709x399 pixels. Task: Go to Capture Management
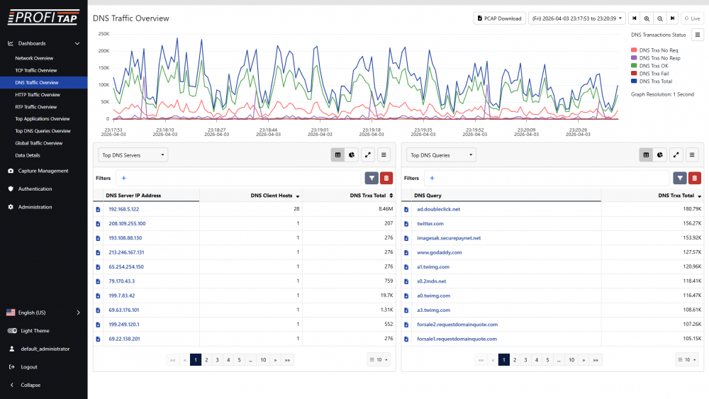43,171
